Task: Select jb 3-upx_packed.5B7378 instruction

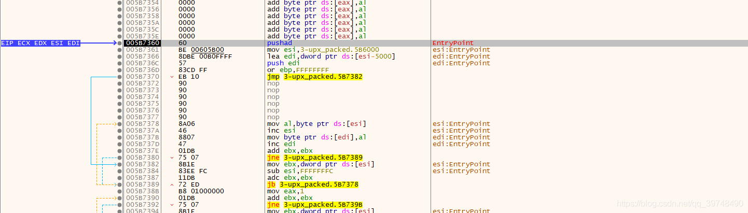Action: click(313, 184)
